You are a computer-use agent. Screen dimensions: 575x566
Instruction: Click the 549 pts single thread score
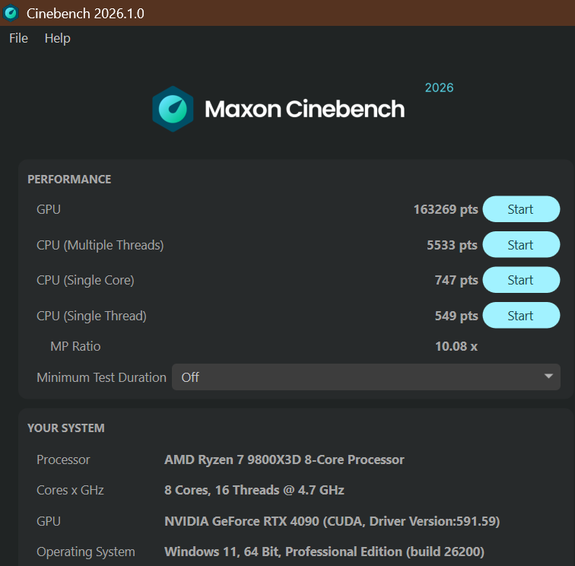[x=456, y=316]
